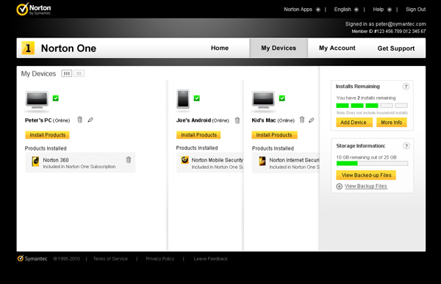Remove Norton 360 with its trash icon
Screen dimensions: 441x284
pos(129,160)
